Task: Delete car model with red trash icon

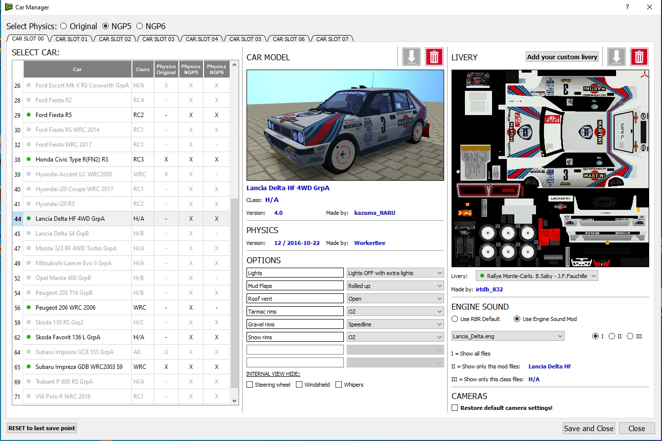Action: click(434, 57)
